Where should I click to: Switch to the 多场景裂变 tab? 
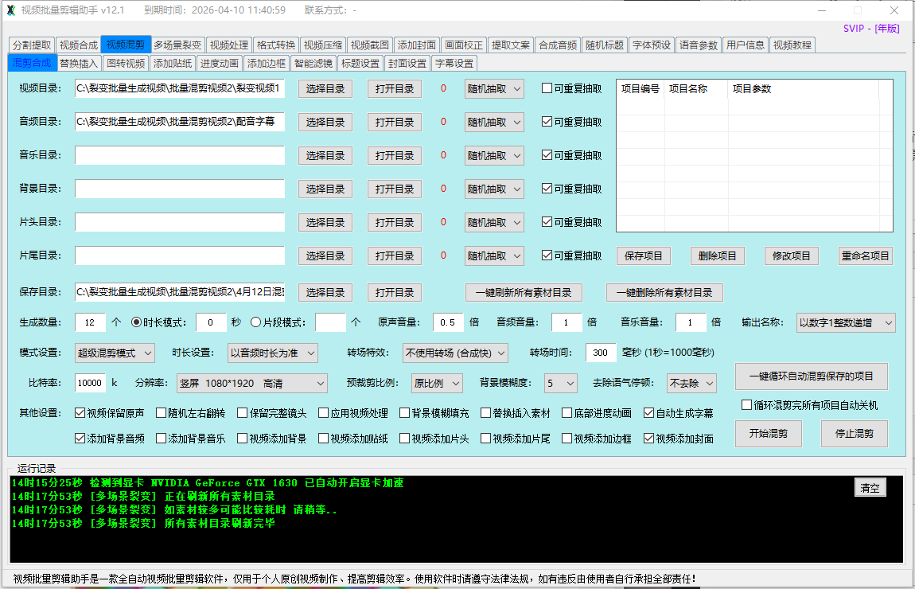178,45
